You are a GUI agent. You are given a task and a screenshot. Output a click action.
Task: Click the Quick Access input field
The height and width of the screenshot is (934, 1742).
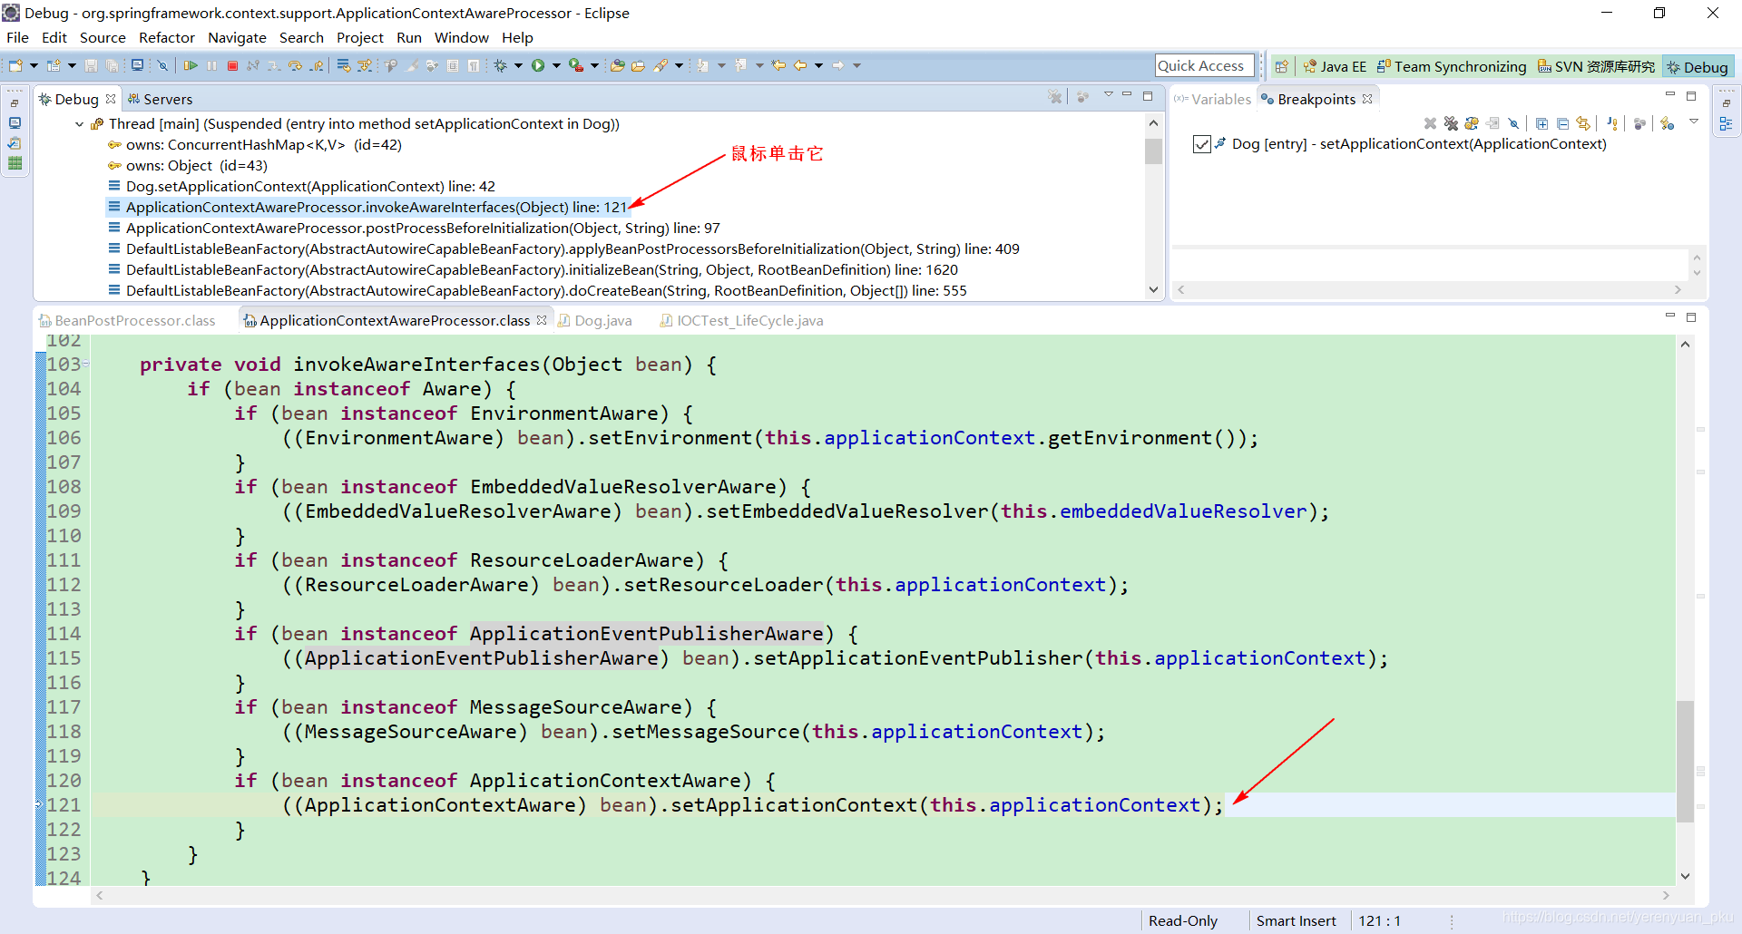1205,65
